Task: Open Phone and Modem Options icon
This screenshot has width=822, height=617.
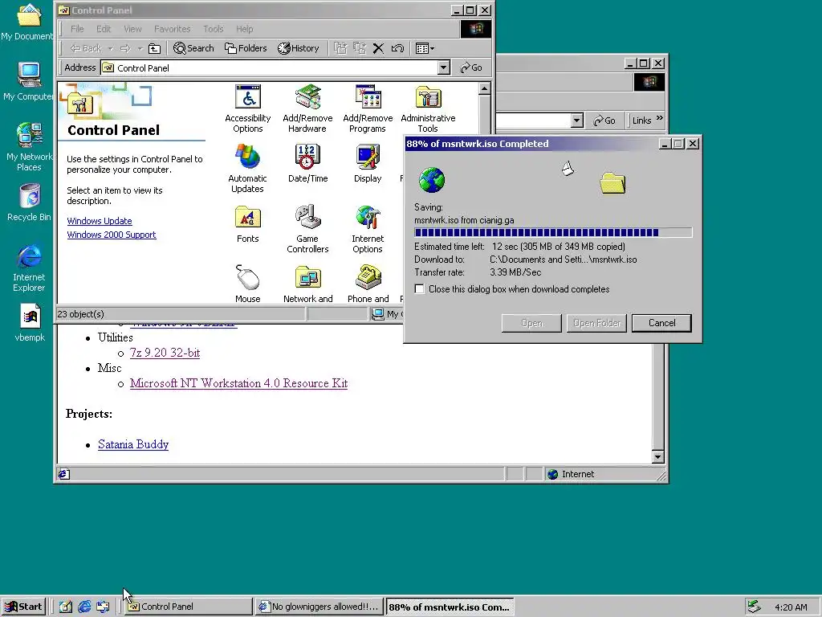Action: [368, 284]
